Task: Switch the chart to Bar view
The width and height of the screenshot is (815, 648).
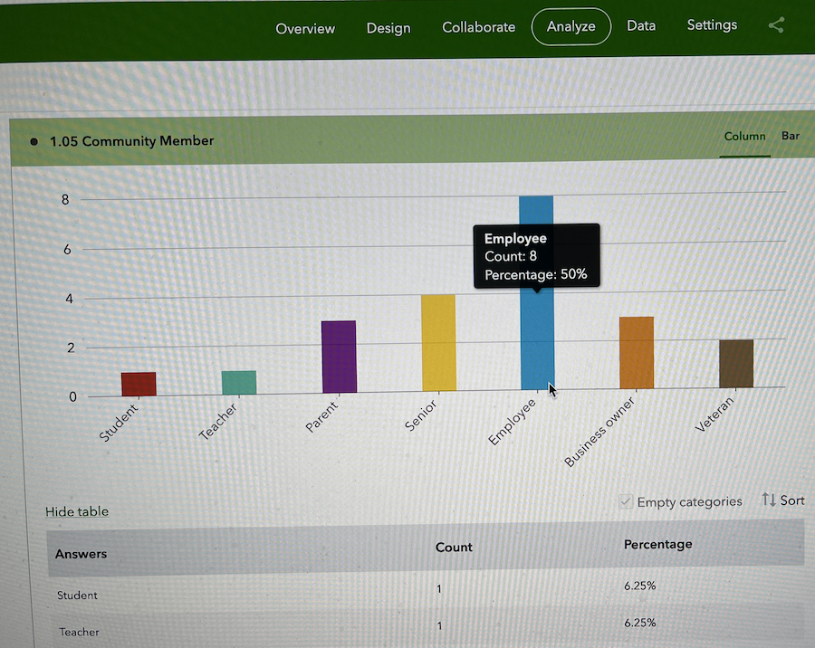Action: (791, 136)
